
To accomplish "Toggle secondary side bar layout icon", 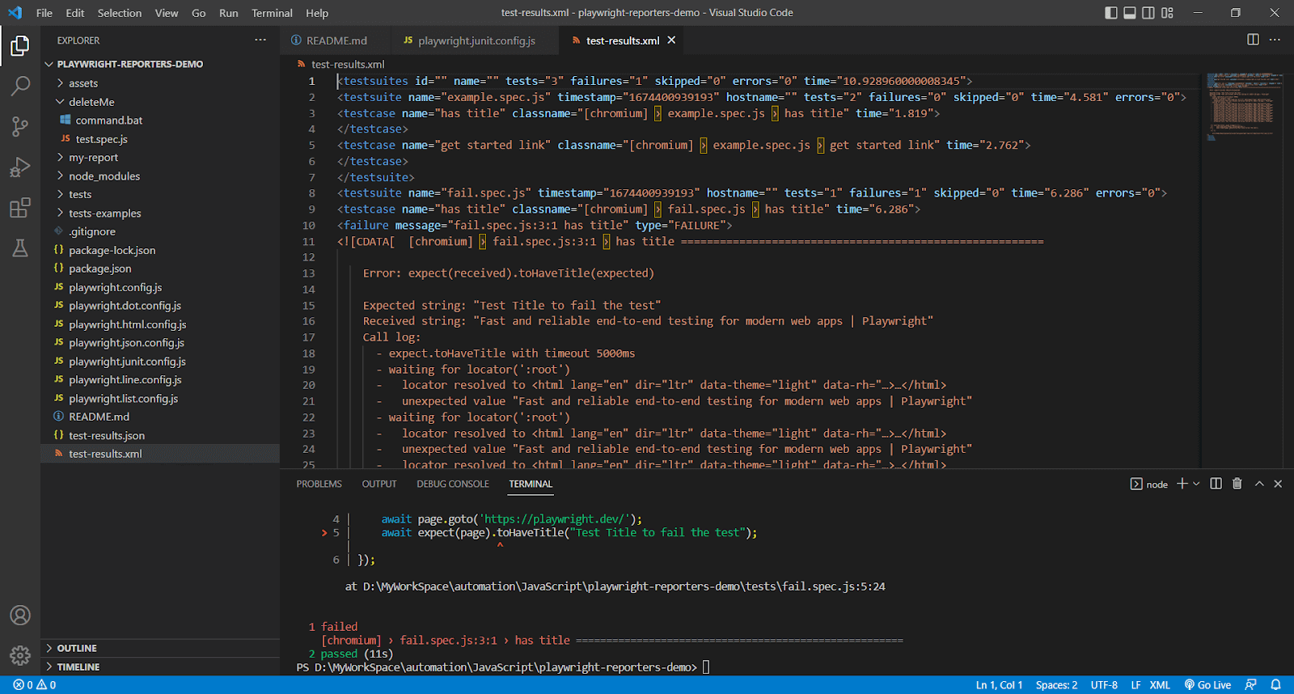I will click(x=1148, y=13).
